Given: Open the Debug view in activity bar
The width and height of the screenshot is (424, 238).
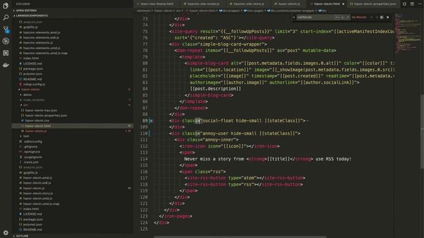Looking at the screenshot, I should [6, 41].
